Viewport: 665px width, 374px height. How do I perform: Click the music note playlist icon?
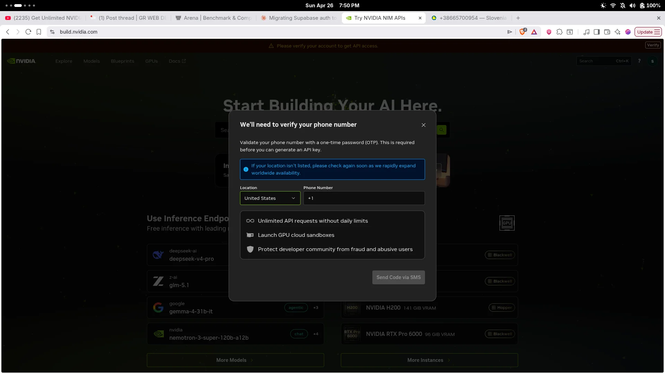(x=586, y=32)
